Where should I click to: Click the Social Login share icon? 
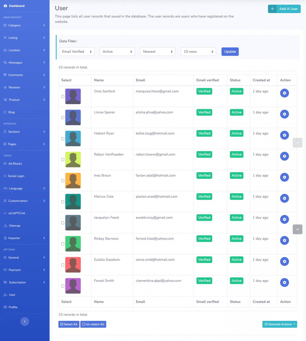click(5, 176)
